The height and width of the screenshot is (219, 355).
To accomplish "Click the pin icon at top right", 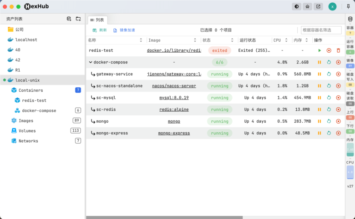I will (x=348, y=6).
